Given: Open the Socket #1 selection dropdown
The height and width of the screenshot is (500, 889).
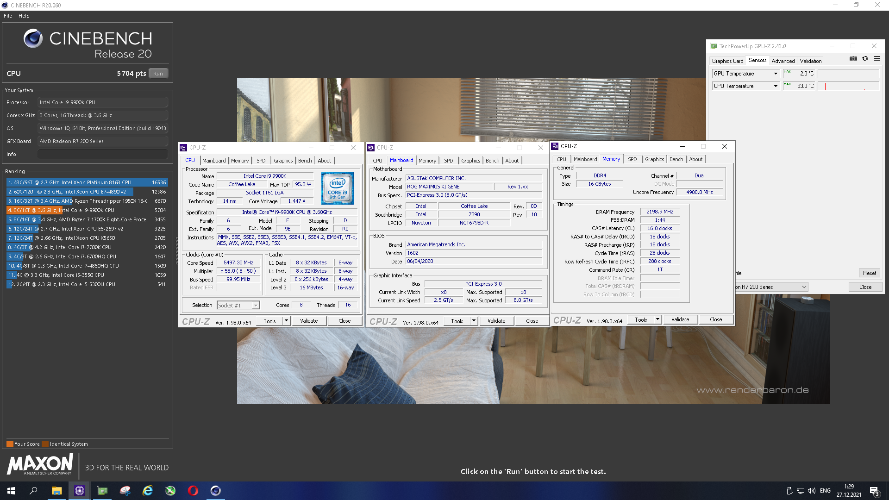Looking at the screenshot, I should point(256,306).
